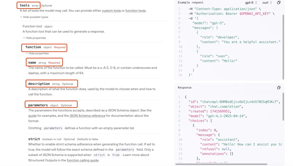Click the 'tools' parameter heading
This screenshot has width=293, height=166.
(x=25, y=5)
